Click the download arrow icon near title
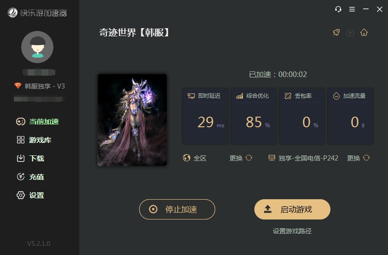Viewport: 388px width, 255px height. (350, 32)
